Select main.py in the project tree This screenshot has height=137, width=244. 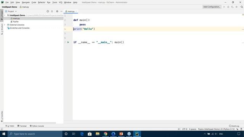[16, 19]
